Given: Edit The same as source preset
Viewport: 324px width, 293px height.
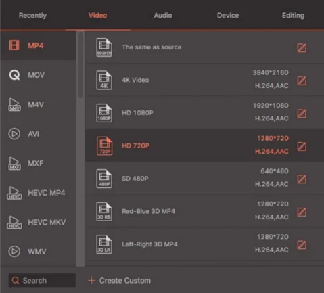Looking at the screenshot, I should pos(302,48).
